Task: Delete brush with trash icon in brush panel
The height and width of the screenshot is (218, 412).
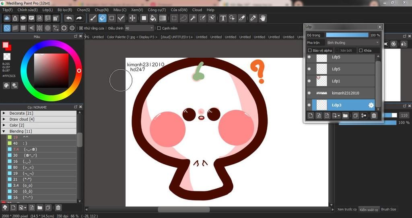Action: 58,208
